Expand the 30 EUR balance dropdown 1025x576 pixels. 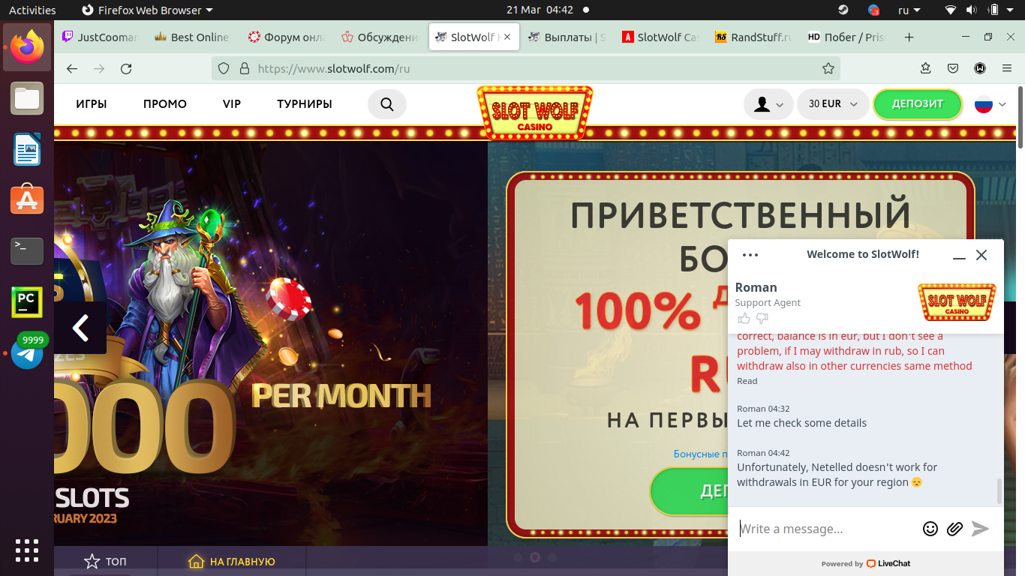833,104
